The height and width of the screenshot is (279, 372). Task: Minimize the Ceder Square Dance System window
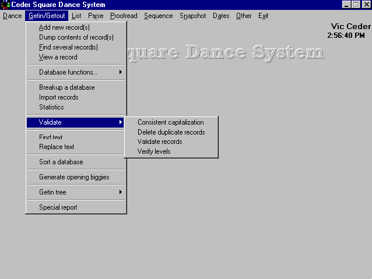[346, 5]
